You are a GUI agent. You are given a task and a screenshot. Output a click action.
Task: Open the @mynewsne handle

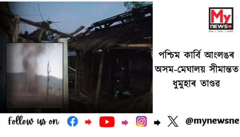tap(212, 121)
